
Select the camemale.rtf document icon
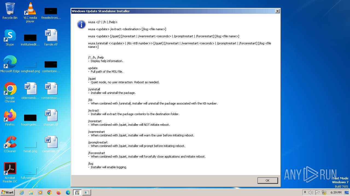click(51, 144)
